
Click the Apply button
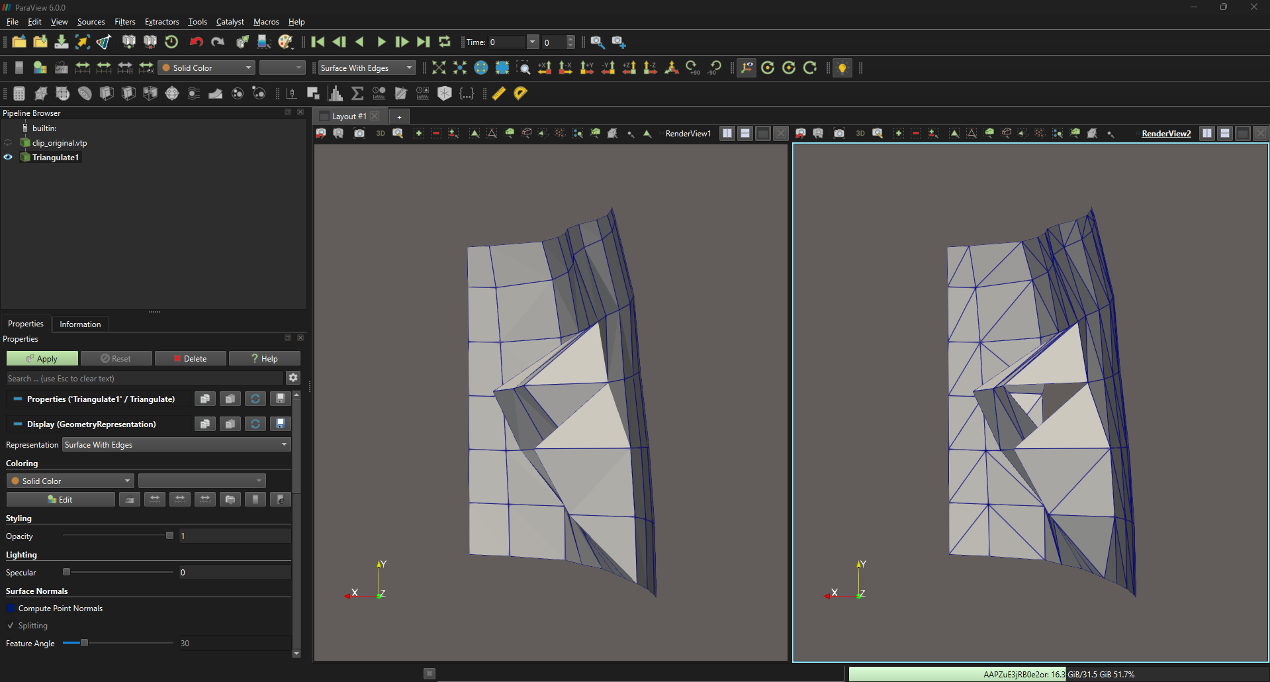tap(42, 359)
